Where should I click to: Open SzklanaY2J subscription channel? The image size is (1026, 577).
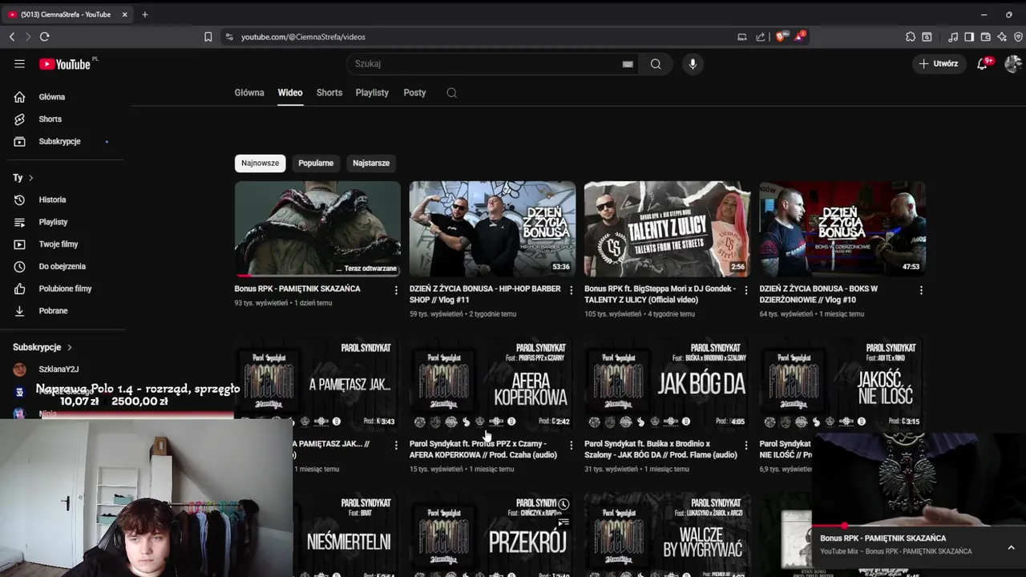coord(59,369)
